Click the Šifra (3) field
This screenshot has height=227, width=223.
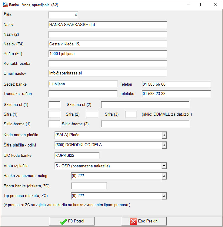131,114
